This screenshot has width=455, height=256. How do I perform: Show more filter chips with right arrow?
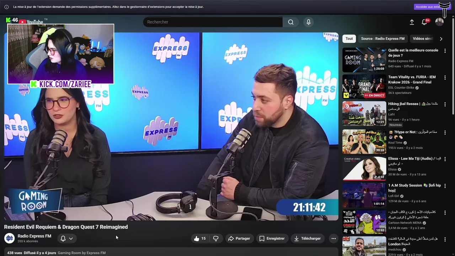point(441,39)
